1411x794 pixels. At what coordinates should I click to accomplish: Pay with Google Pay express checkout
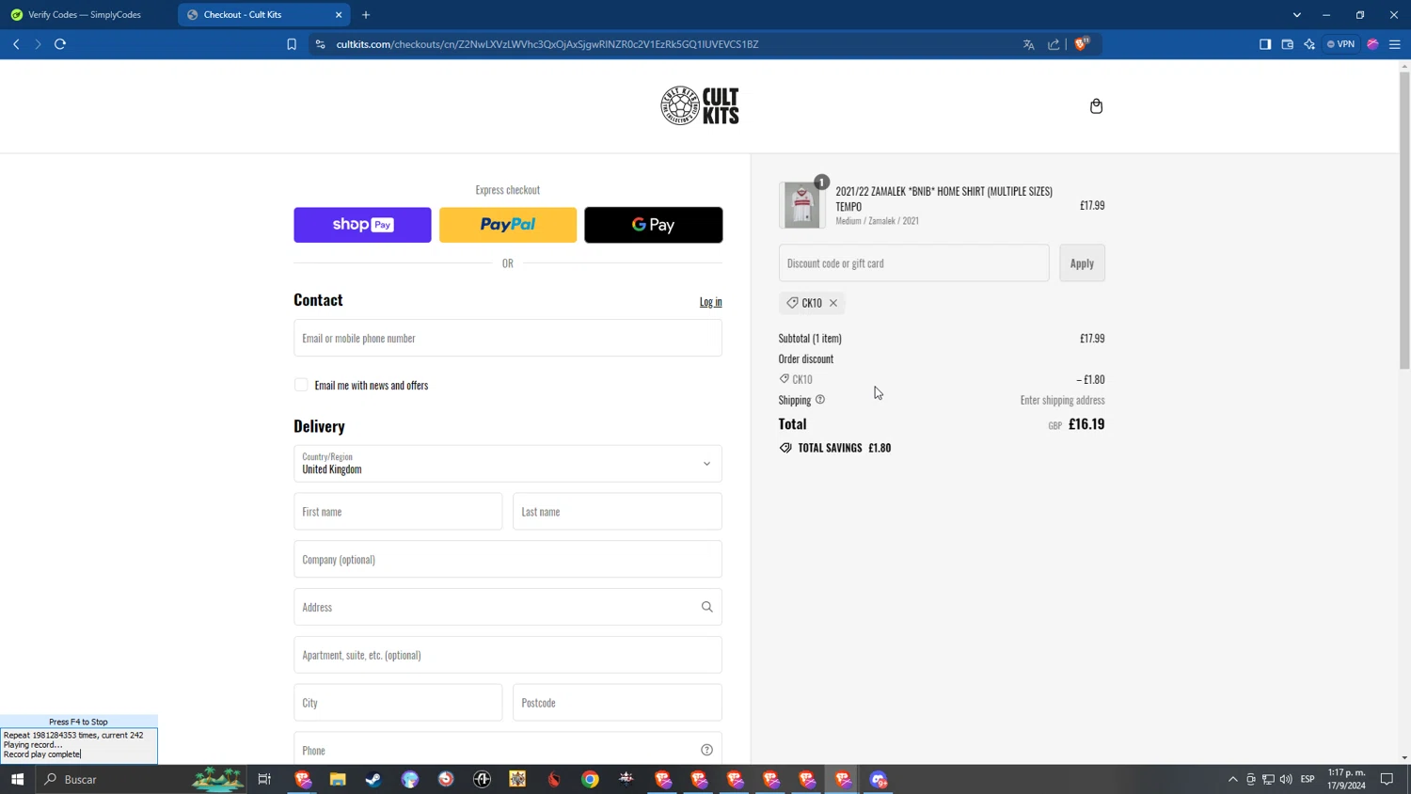pyautogui.click(x=654, y=225)
